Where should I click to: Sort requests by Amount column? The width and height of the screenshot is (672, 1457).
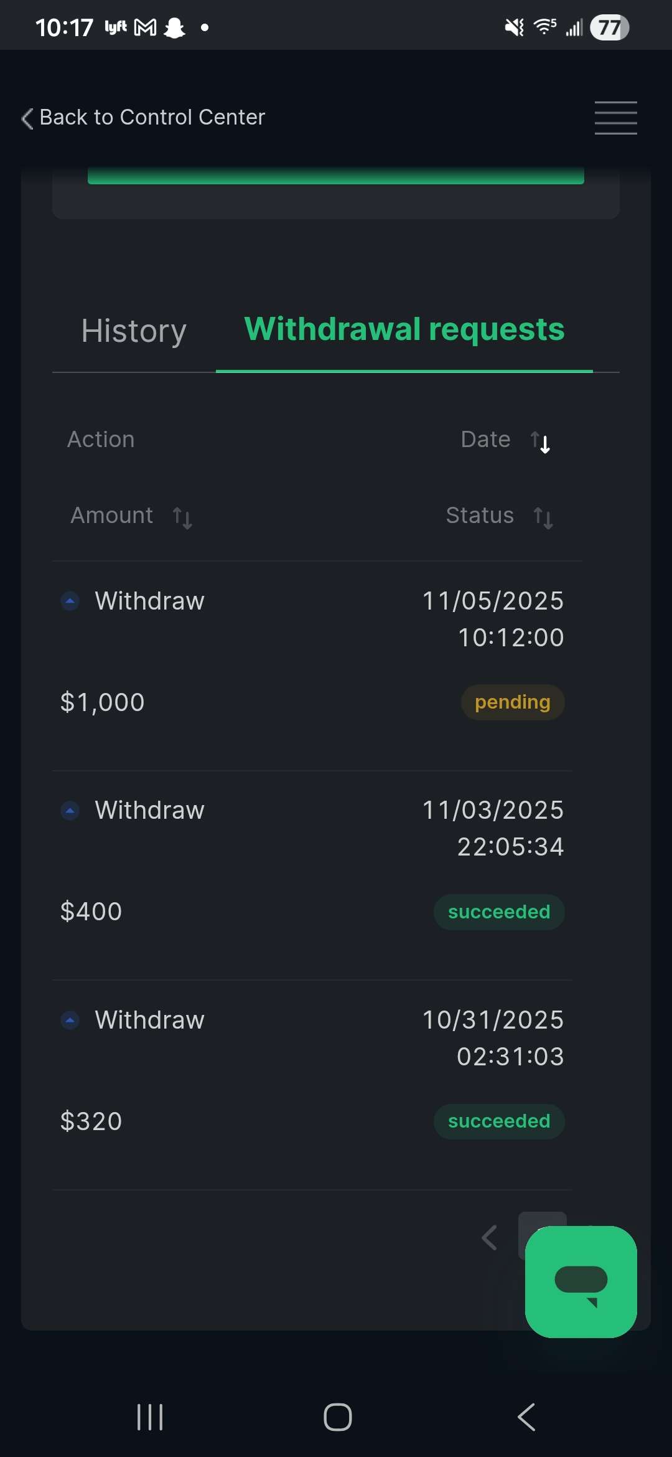tap(182, 517)
